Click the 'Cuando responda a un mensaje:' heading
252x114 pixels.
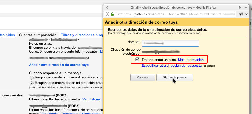pyautogui.click(x=56, y=73)
